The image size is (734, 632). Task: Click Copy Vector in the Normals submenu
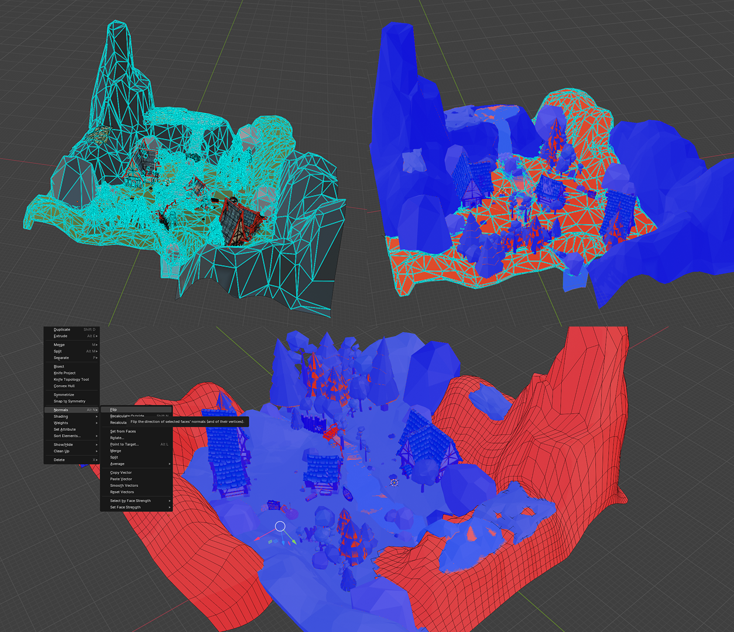click(119, 472)
